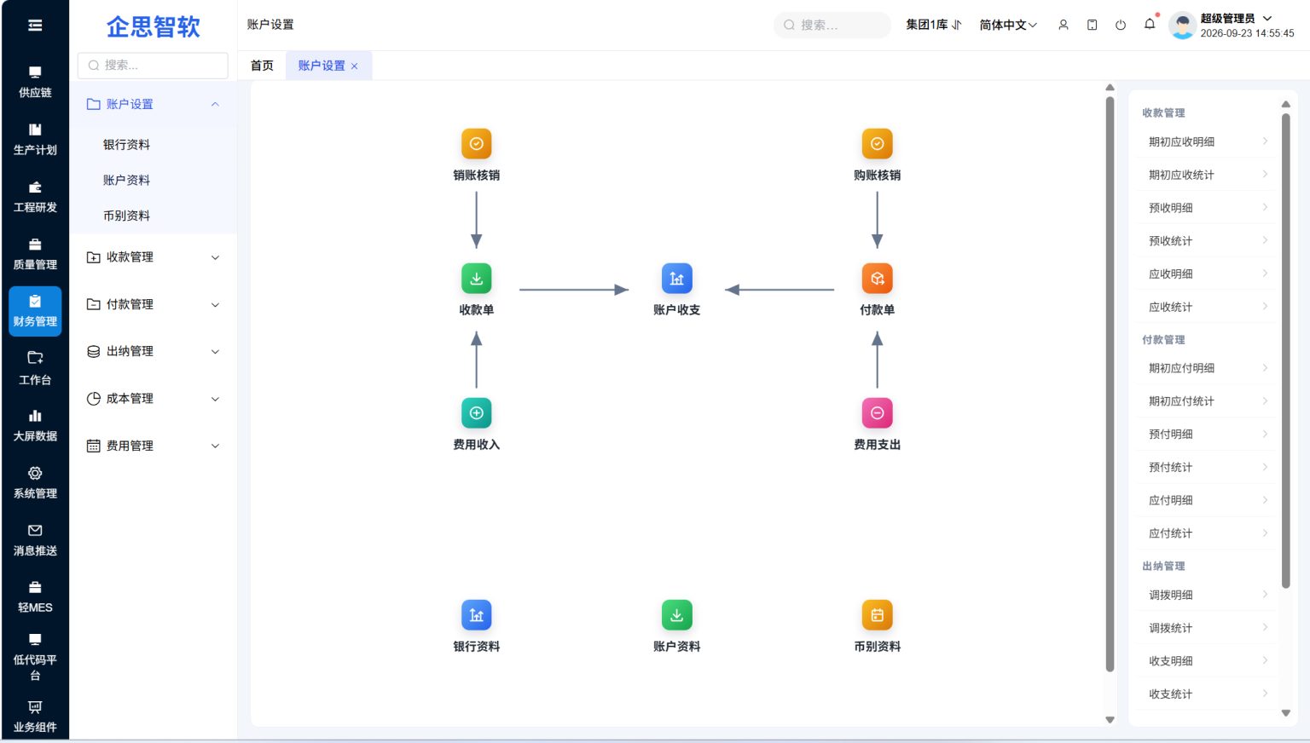Open the teal 费用收入 icon
Image resolution: width=1310 pixels, height=743 pixels.
pyautogui.click(x=476, y=413)
